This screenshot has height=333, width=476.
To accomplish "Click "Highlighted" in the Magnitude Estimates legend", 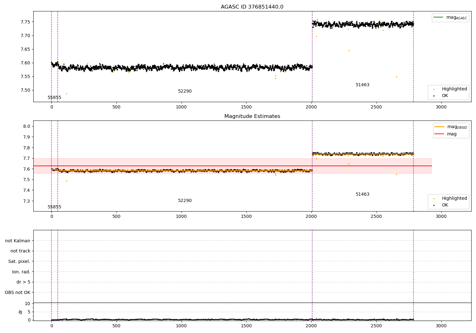I will coord(454,199).
